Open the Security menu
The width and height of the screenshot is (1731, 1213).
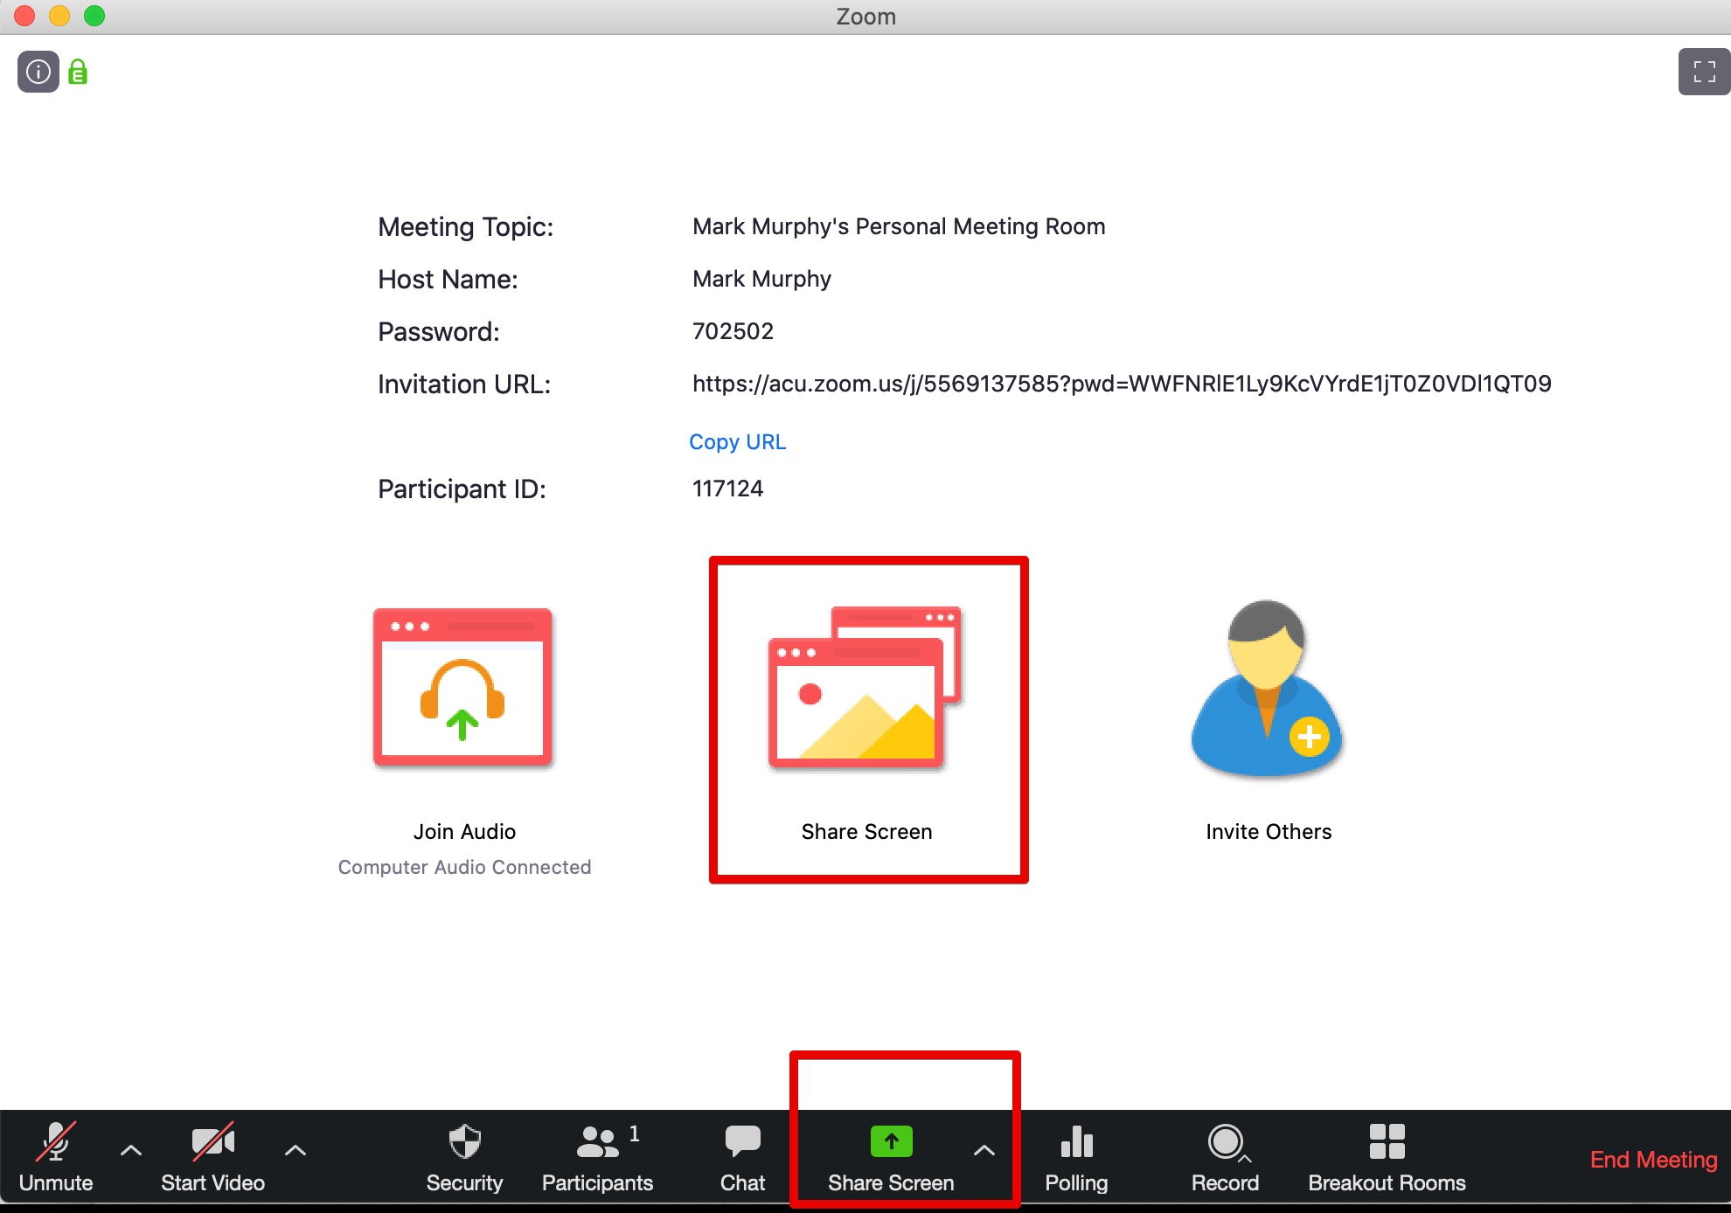click(464, 1158)
